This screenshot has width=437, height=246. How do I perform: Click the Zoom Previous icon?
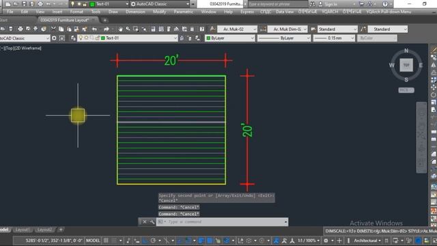click(x=144, y=29)
